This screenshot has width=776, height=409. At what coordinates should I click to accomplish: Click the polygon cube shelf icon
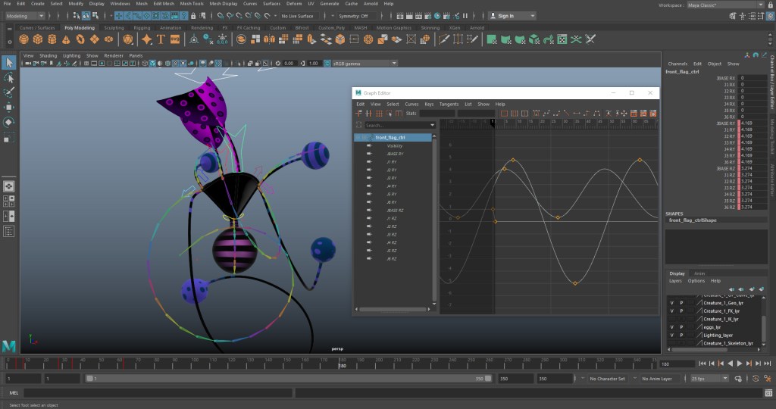39,39
